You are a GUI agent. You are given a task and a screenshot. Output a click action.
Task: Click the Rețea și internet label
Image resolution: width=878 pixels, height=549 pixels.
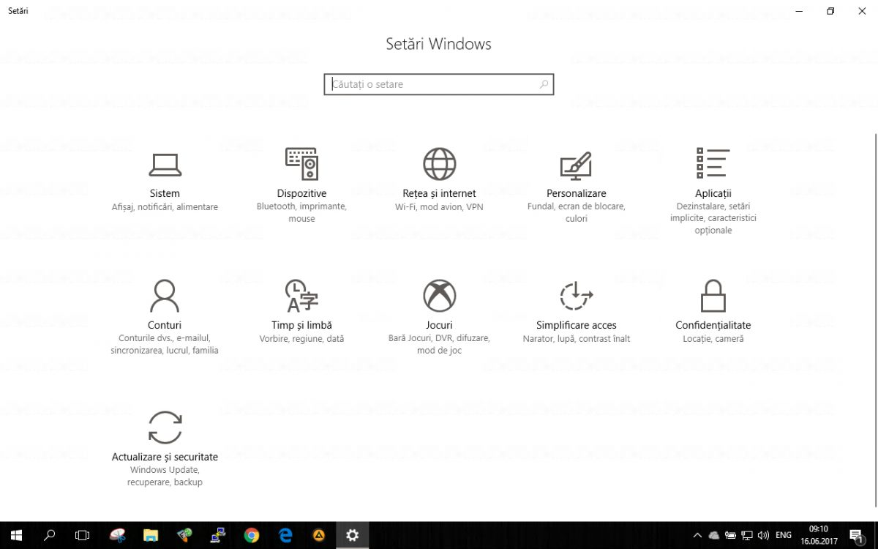439,193
